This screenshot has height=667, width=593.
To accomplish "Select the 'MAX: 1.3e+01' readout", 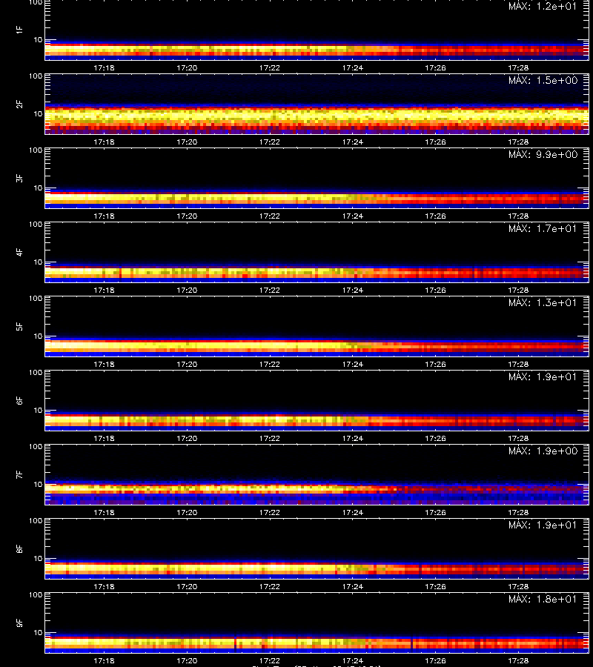I will (x=543, y=302).
